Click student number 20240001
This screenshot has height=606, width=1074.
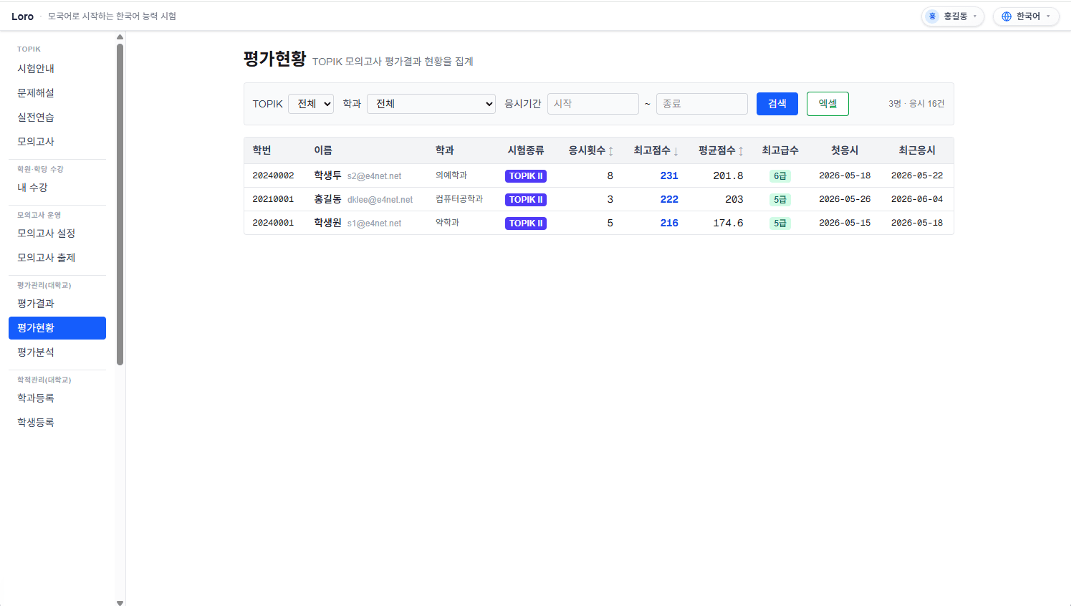point(273,223)
